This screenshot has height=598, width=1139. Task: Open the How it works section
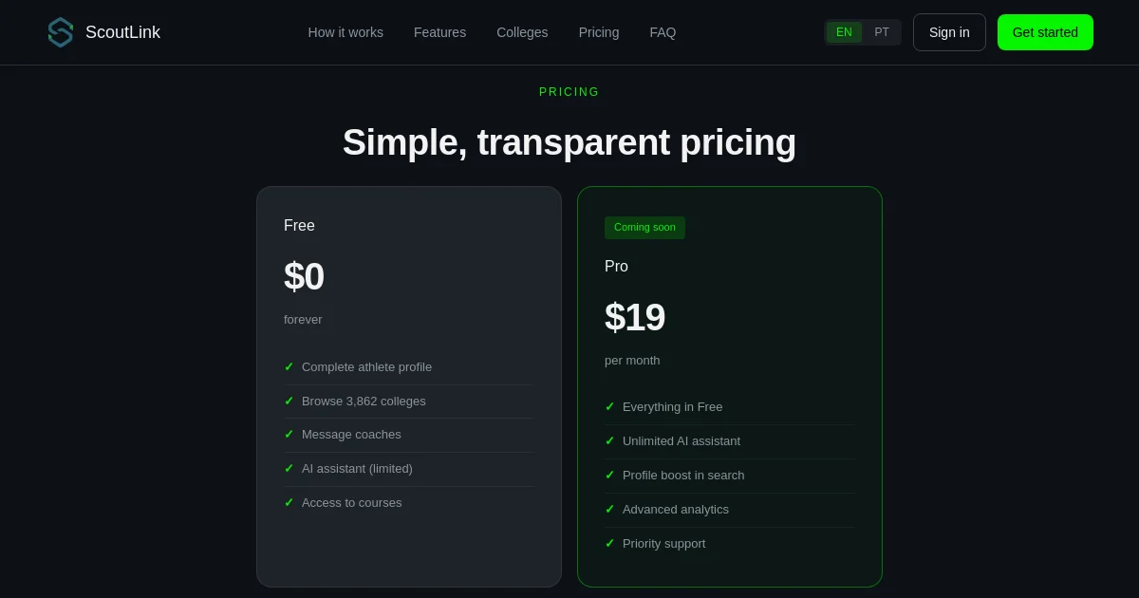click(345, 32)
